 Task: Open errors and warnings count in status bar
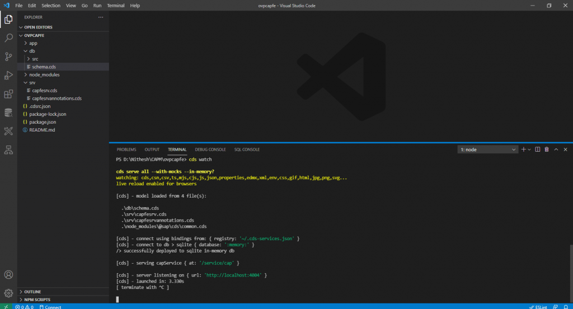pos(24,307)
